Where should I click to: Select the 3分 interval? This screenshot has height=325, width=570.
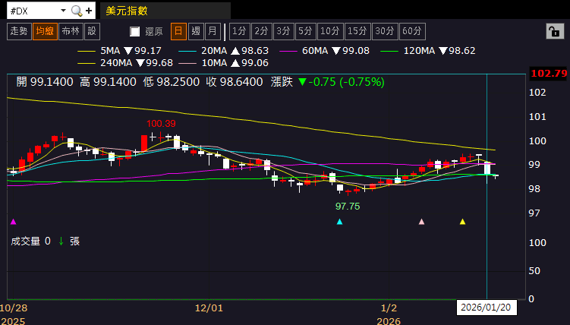[283, 31]
